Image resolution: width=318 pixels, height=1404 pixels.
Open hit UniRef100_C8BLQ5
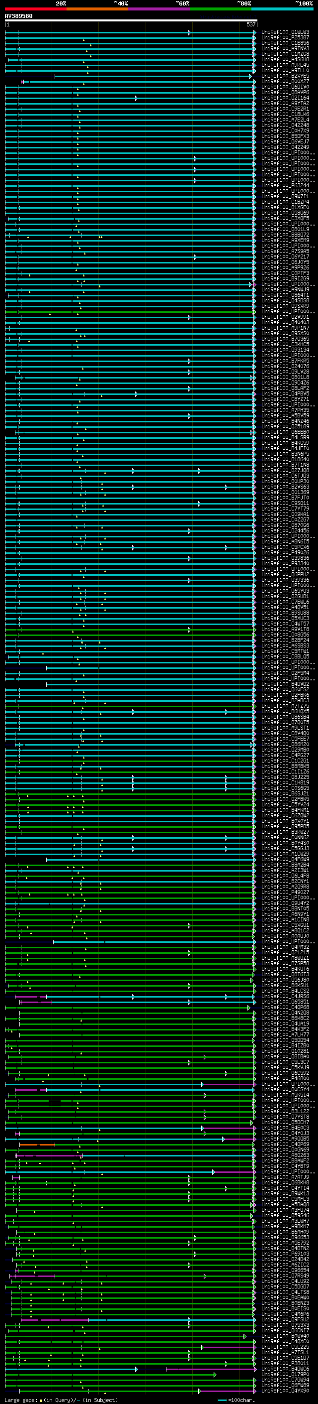pyautogui.click(x=285, y=657)
